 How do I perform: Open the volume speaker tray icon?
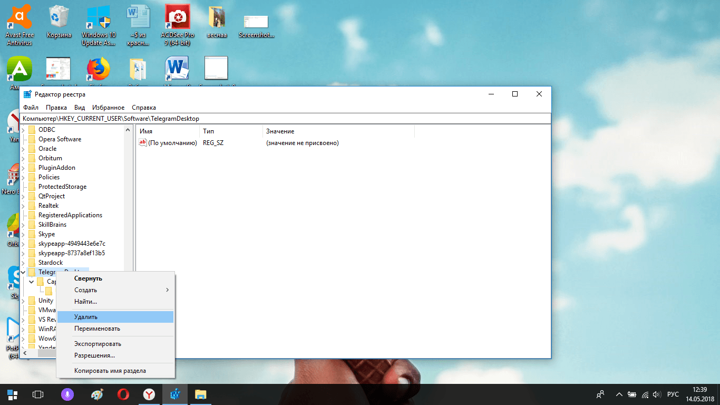pos(657,394)
